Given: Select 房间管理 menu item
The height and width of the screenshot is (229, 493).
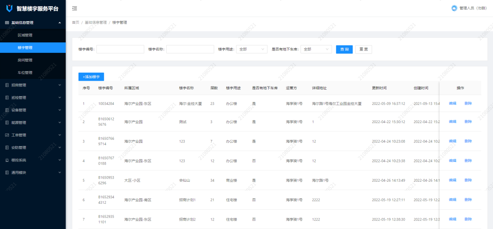Looking at the screenshot, I should point(25,60).
